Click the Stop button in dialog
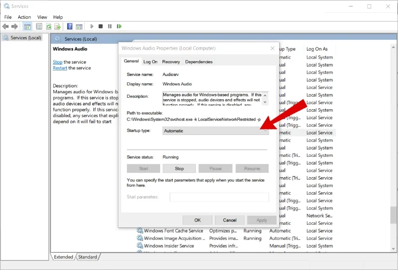This screenshot has height=270, width=398. tap(179, 168)
